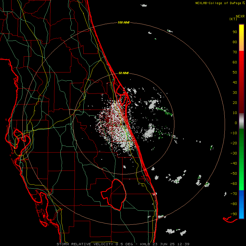Image resolution: width=246 pixels, height=246 pixels.
Task: Click the -20 scale label
Action: pos(234,143)
